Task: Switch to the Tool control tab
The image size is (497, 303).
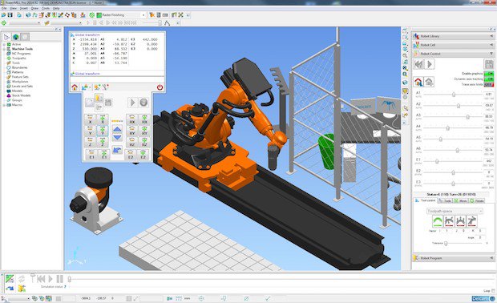Action: coord(426,200)
